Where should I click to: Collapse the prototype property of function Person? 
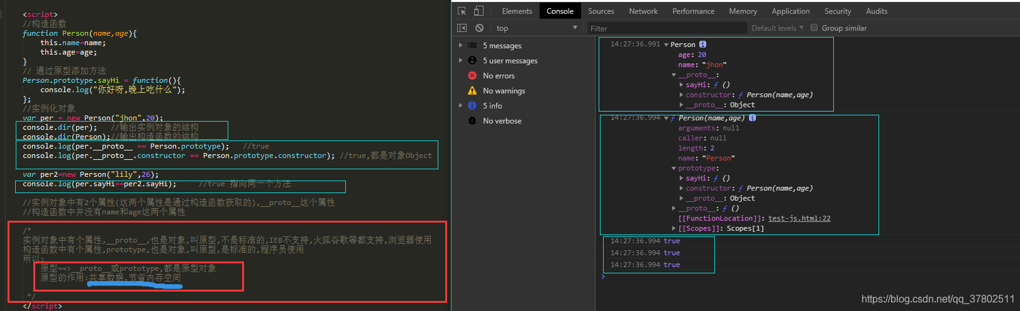(674, 169)
